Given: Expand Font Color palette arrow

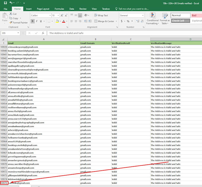Looking at the screenshot, I should coord(67,21).
